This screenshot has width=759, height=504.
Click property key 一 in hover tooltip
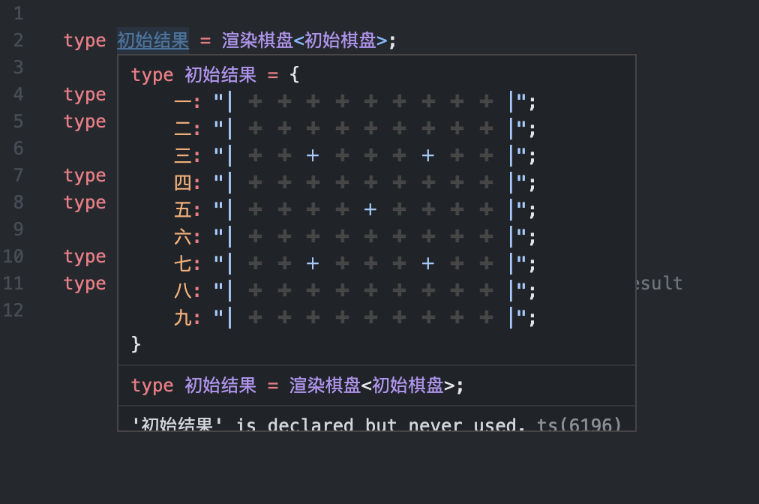point(183,102)
